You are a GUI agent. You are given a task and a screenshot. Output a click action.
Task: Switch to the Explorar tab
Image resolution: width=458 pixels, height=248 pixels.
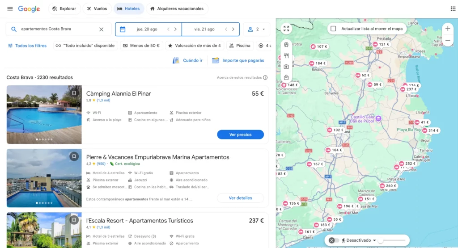[64, 9]
